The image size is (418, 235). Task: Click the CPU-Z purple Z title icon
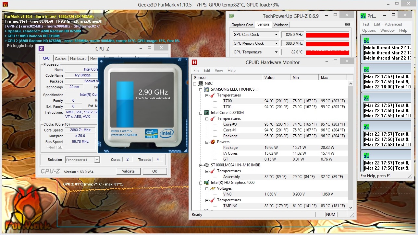click(x=41, y=49)
